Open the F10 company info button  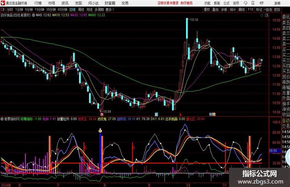[x=250, y=10]
